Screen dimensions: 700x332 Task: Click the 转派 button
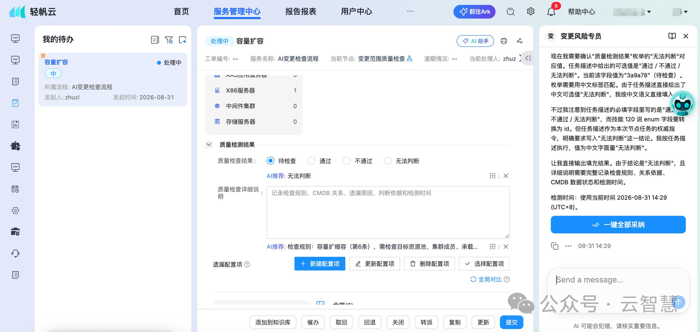426,322
